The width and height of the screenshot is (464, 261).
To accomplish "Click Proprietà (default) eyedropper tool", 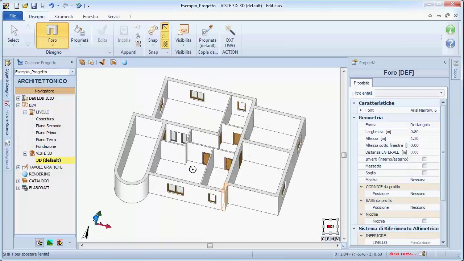I will click(x=207, y=35).
